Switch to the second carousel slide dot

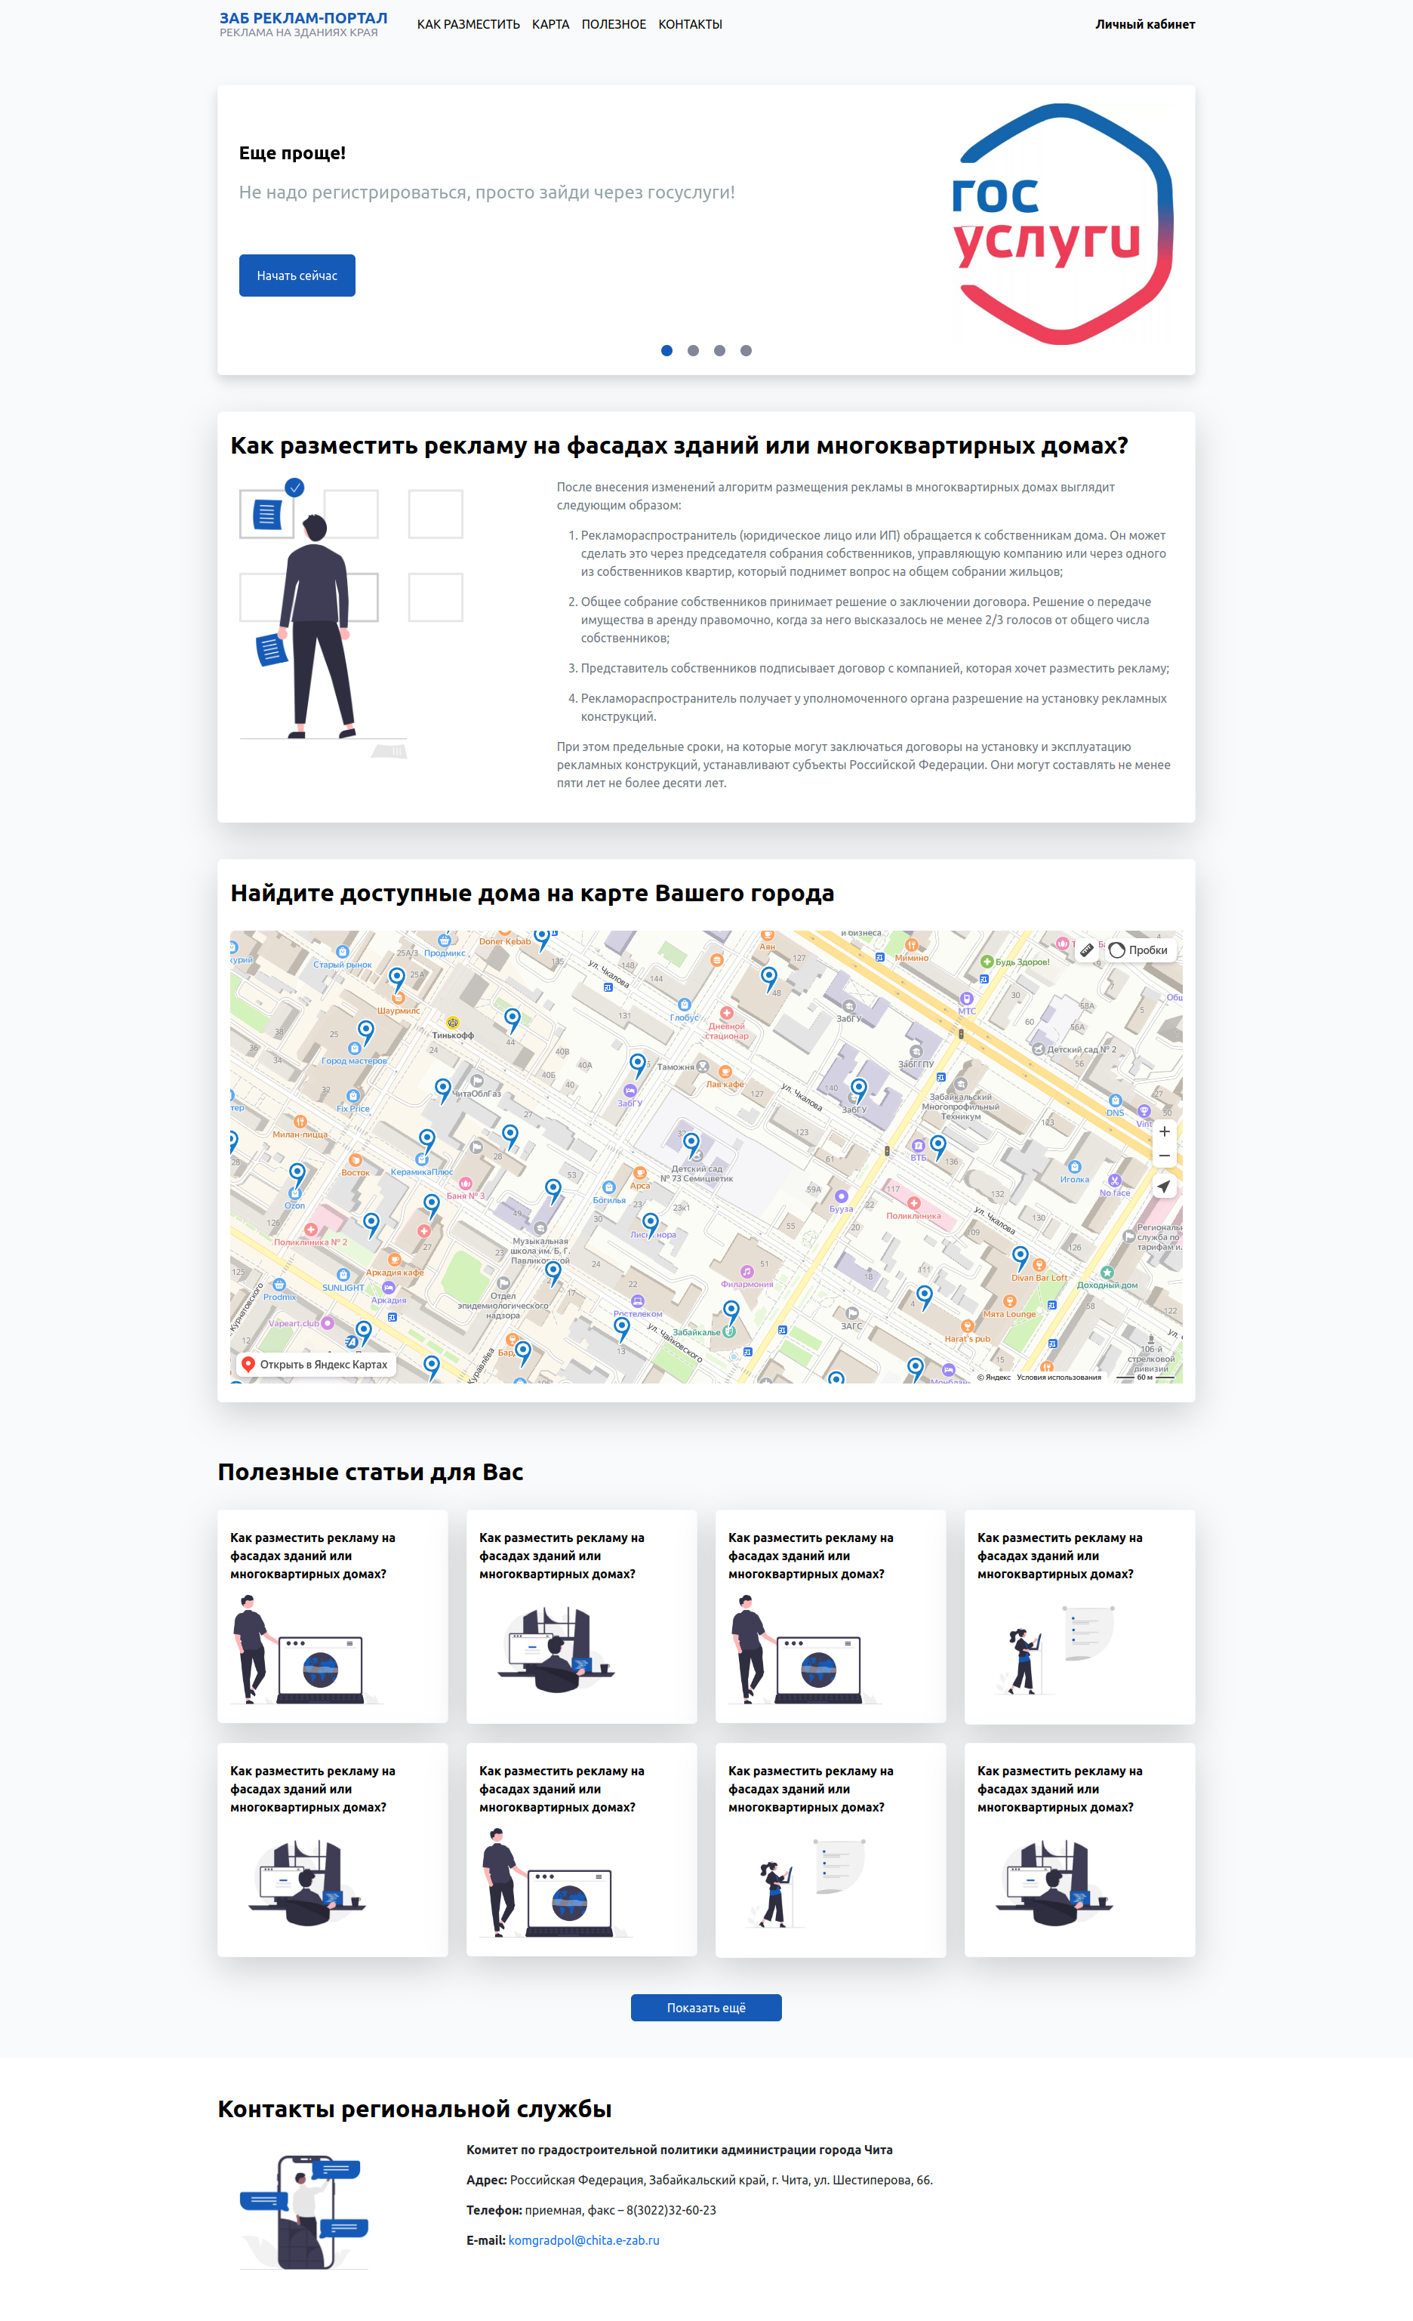694,350
